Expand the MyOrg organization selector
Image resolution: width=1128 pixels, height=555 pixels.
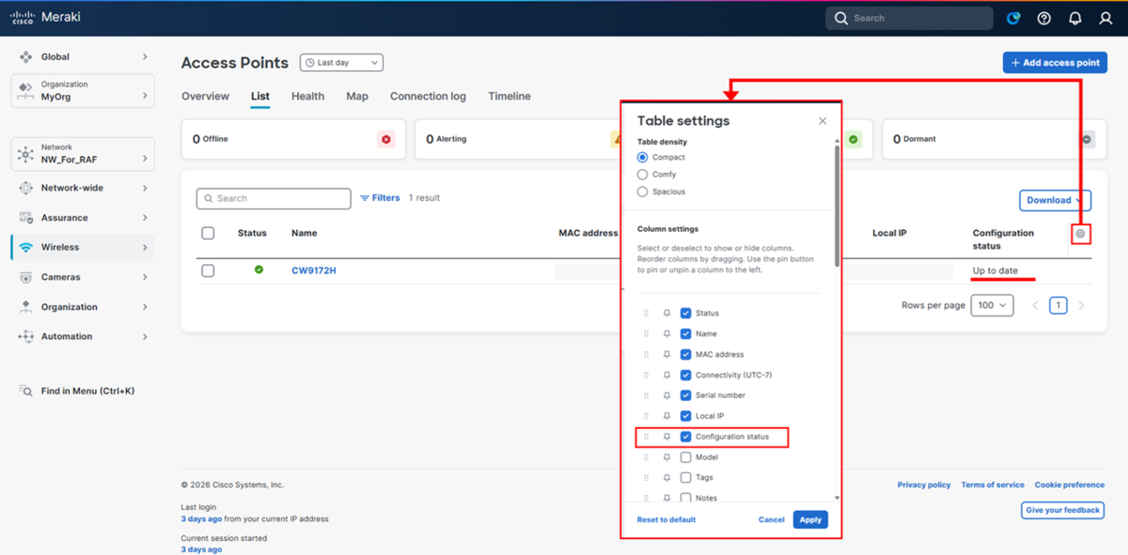(x=82, y=91)
